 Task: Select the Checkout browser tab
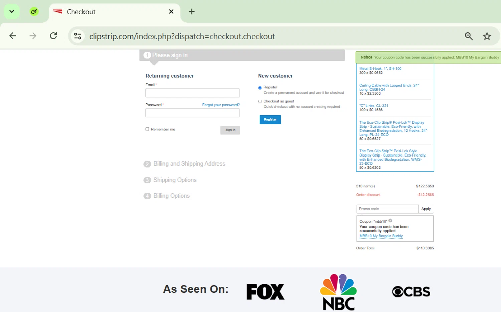point(115,12)
